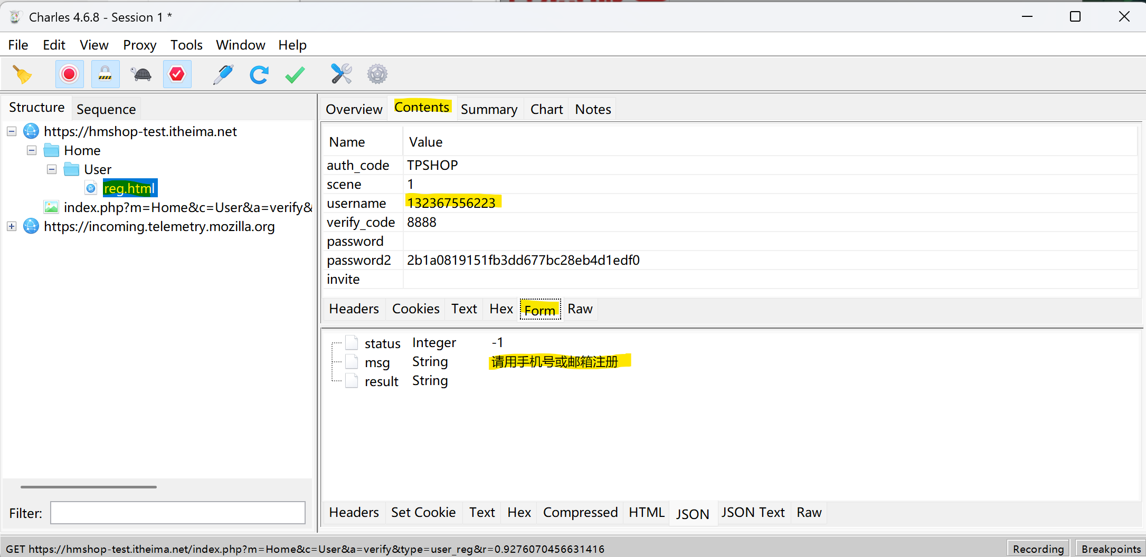Viewport: 1146px width, 557px height.
Task: Select the request Form tab
Action: 540,310
